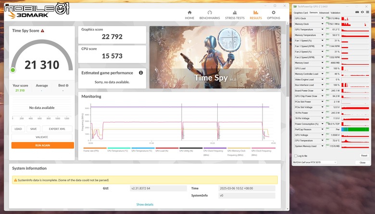This screenshot has height=214, width=375.
Task: Click the Time Spy Score warning triangle
Action: coord(43,31)
